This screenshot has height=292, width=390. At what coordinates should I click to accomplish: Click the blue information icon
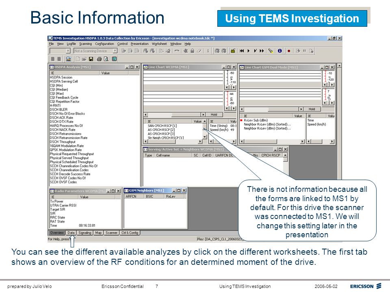[280, 51]
